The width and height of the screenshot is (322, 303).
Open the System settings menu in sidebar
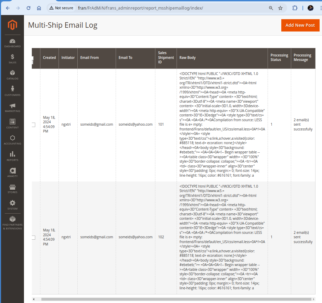[x=12, y=205]
